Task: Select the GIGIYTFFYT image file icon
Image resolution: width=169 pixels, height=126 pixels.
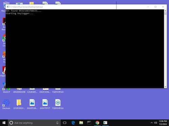Action: [45, 104]
